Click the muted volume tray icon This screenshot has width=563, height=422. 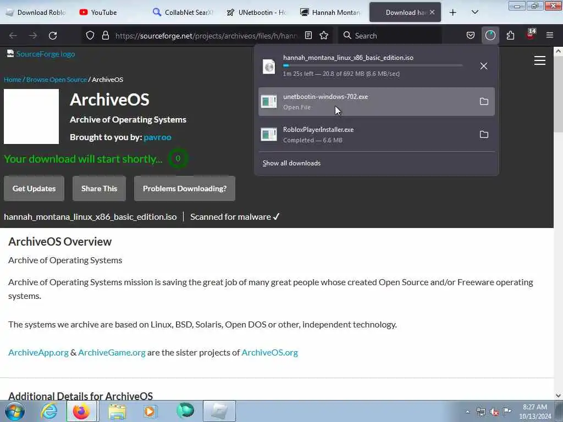(494, 412)
